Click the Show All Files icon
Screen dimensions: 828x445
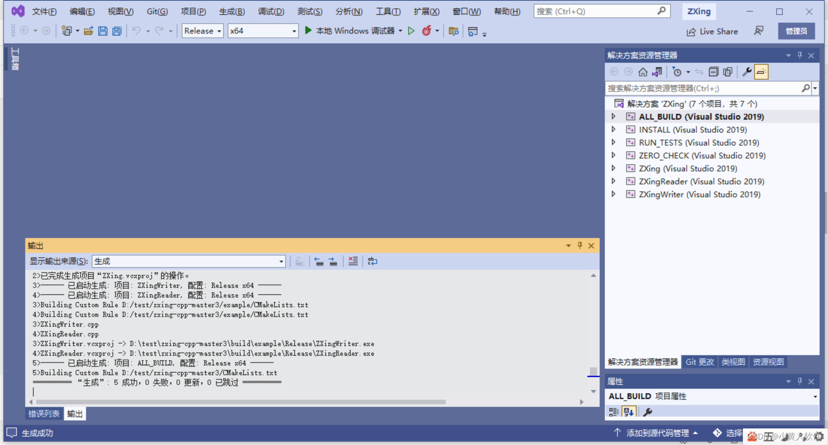pos(728,72)
